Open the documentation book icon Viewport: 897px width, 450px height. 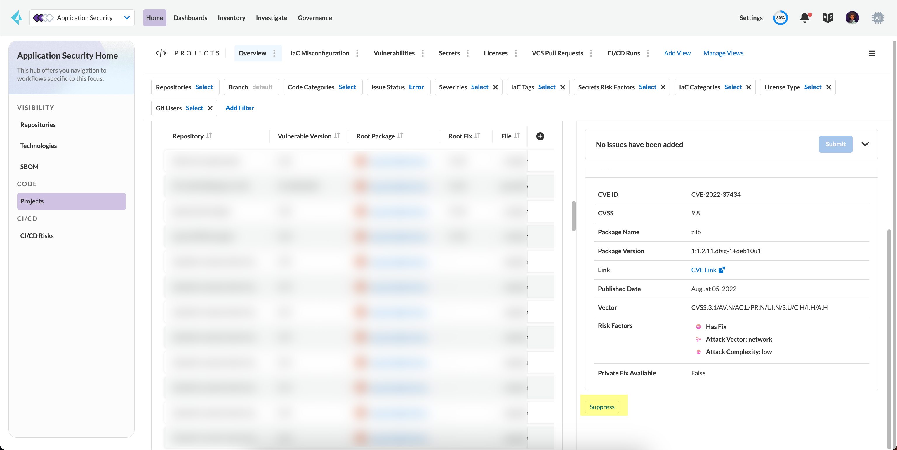(x=828, y=18)
